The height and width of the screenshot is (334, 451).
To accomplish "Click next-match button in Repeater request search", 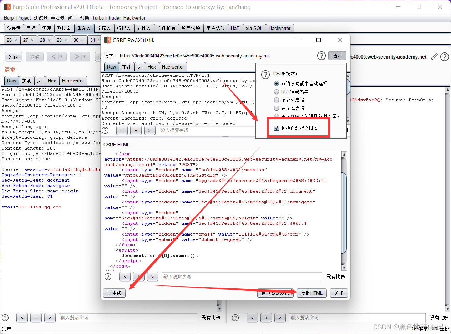I will click(x=50, y=318).
